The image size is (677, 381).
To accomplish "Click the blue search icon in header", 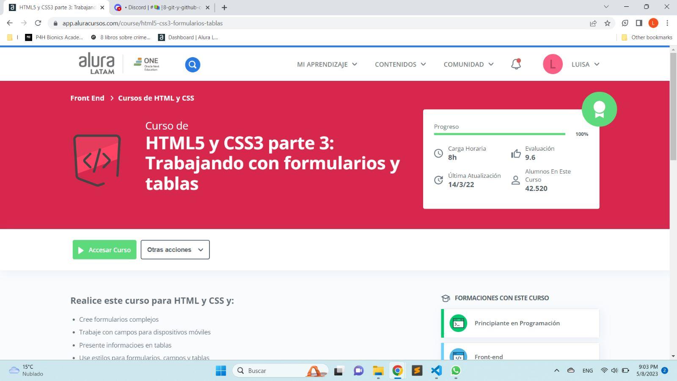I will (193, 64).
